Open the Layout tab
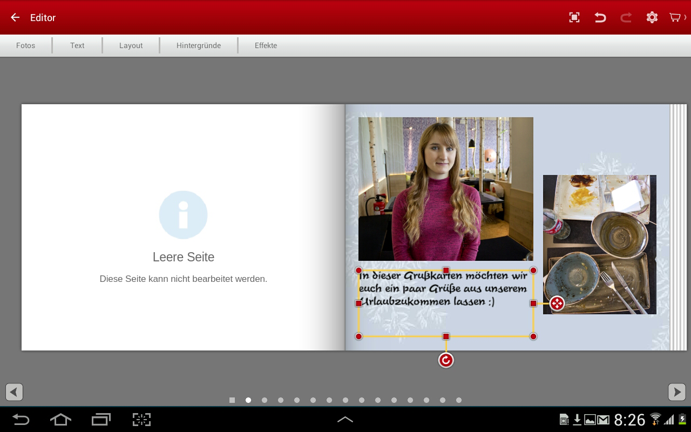691x432 pixels. click(x=131, y=46)
